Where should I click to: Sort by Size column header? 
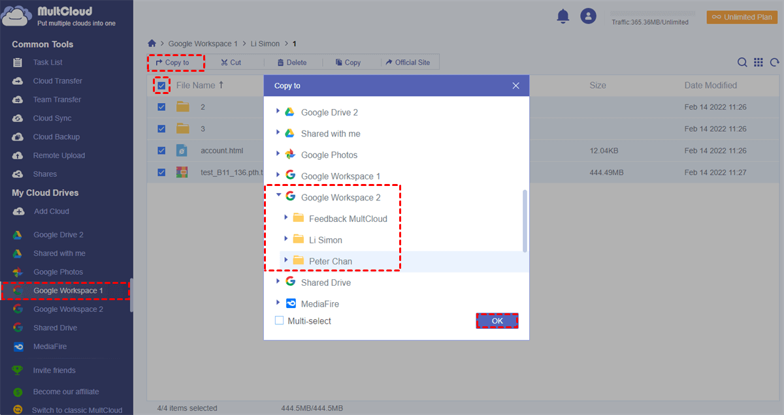pyautogui.click(x=598, y=85)
